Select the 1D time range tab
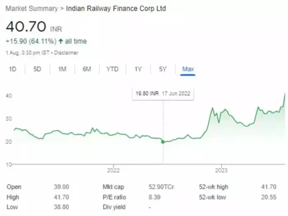This screenshot has width=288, height=216. point(13,69)
